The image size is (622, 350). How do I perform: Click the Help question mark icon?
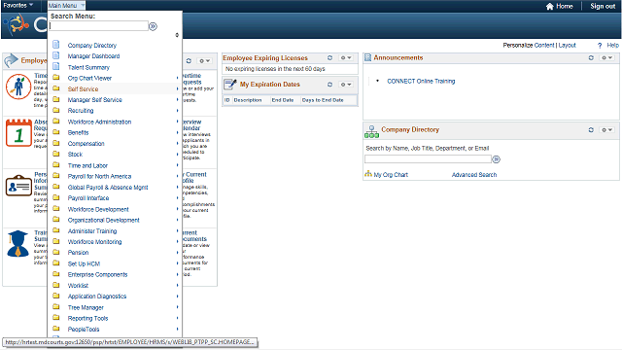pos(600,46)
